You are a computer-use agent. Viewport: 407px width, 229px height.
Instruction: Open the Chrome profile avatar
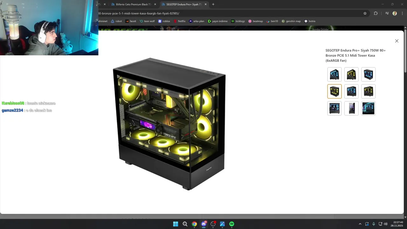point(395,13)
